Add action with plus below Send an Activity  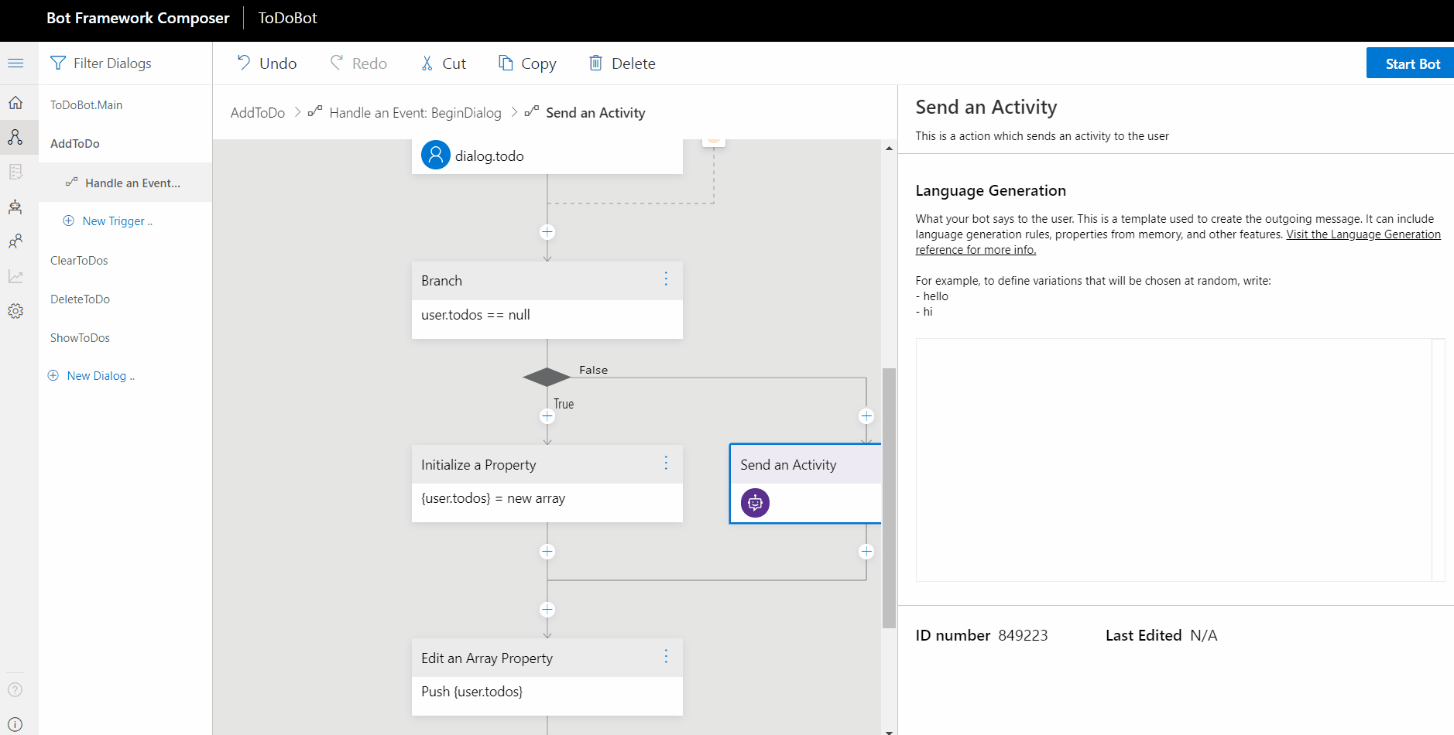tap(866, 552)
